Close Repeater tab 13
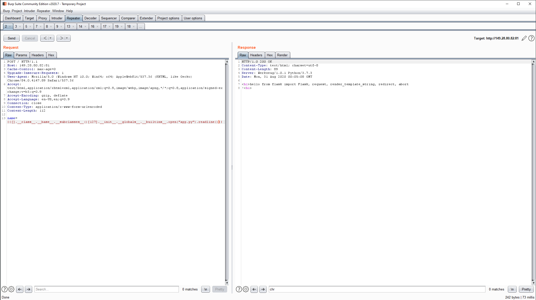Image resolution: width=536 pixels, height=300 pixels. point(73,26)
